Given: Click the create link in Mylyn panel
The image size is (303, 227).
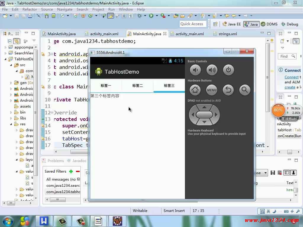Looking at the screenshot, I should pyautogui.click(x=290, y=87).
